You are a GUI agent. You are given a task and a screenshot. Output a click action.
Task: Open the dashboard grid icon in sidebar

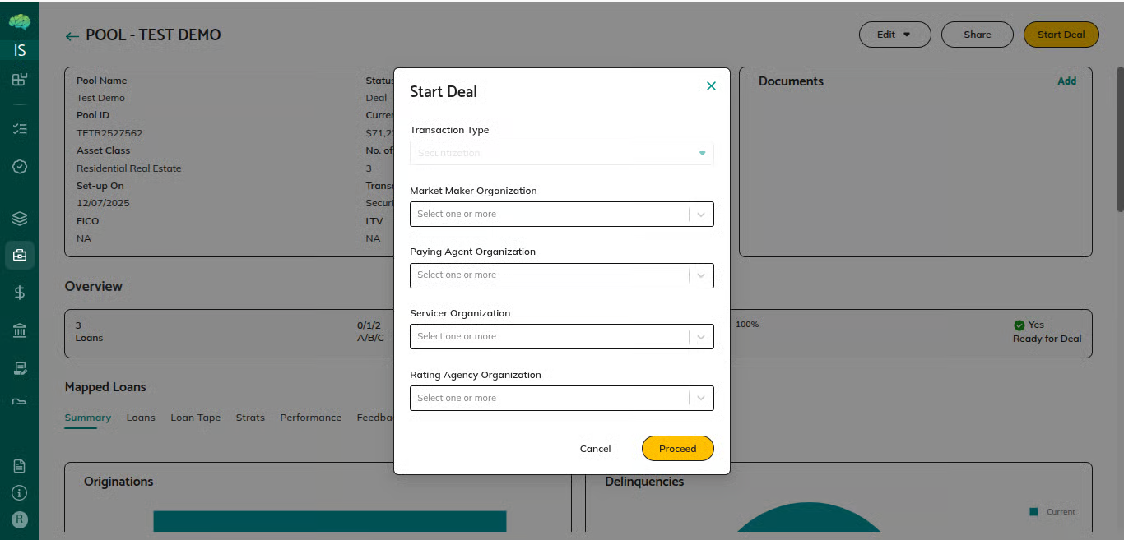point(20,80)
